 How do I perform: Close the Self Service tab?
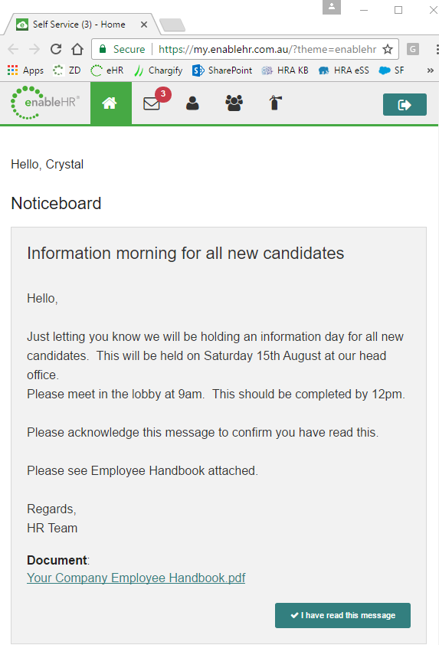click(x=144, y=25)
